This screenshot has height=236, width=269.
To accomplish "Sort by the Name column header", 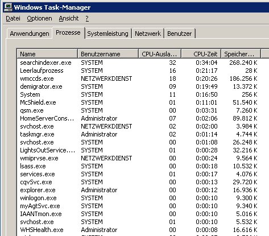I will 47,54.
